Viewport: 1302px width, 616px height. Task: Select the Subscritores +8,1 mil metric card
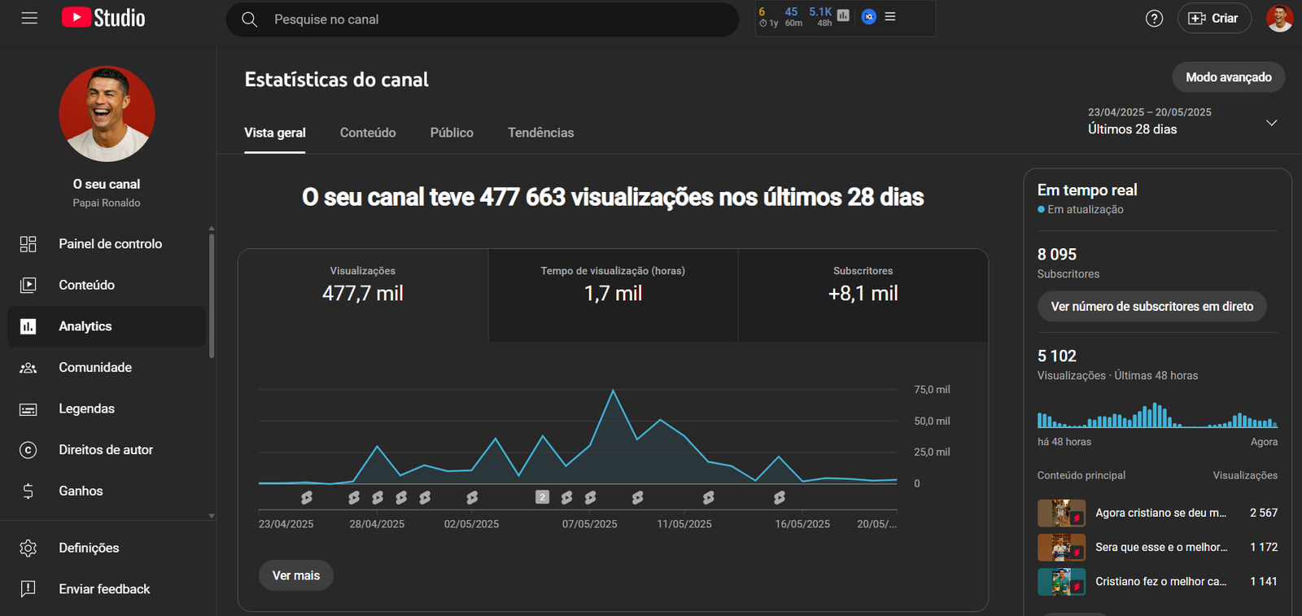click(863, 295)
